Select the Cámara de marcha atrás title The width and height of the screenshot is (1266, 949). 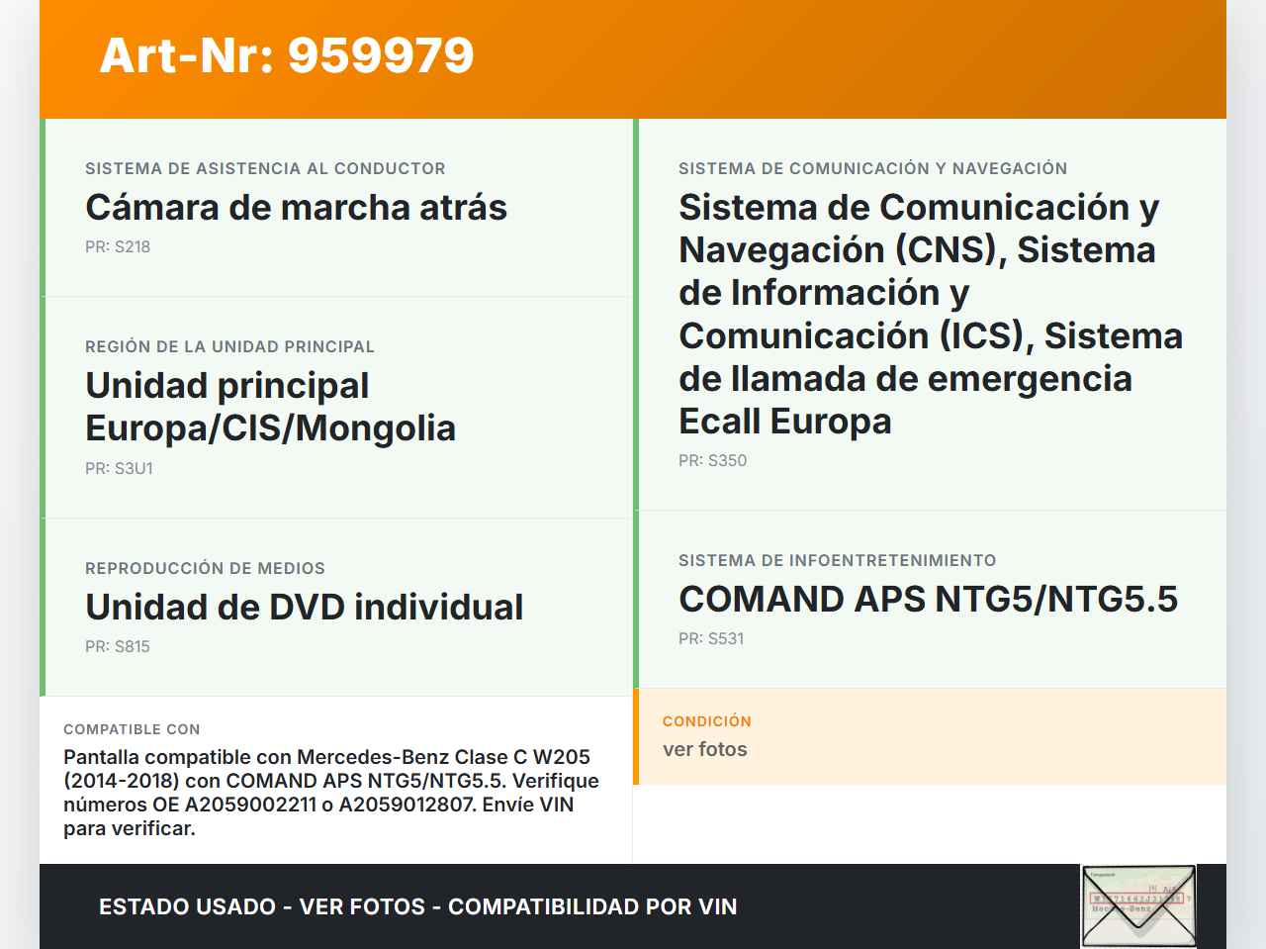click(296, 207)
